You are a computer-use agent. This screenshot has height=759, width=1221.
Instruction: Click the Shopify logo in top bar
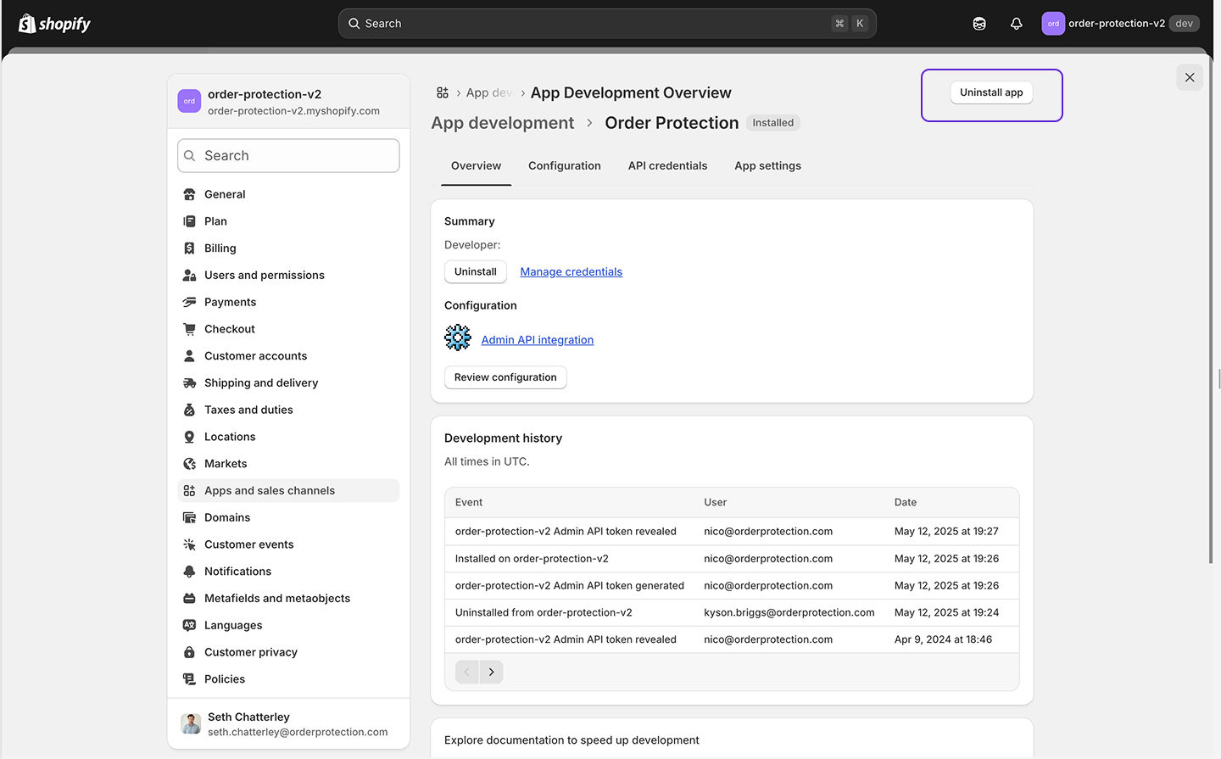point(55,24)
